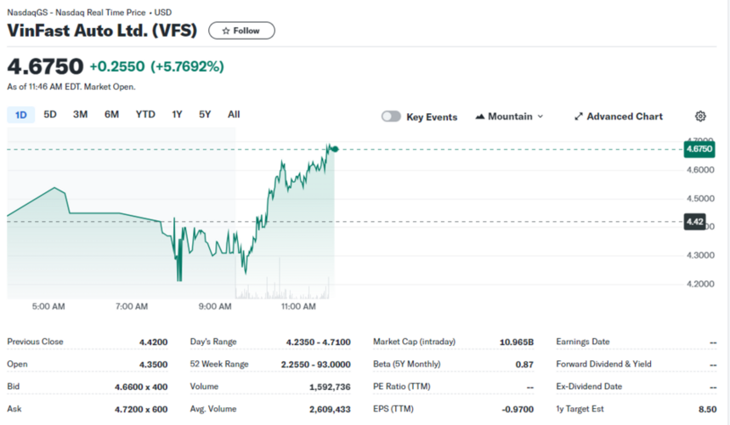Click the green current price dot on chart
The width and height of the screenshot is (730, 425).
pyautogui.click(x=335, y=150)
